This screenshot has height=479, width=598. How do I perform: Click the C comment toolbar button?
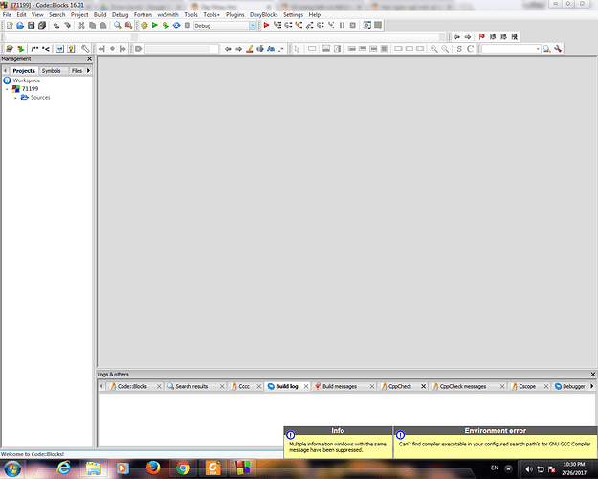click(x=470, y=49)
